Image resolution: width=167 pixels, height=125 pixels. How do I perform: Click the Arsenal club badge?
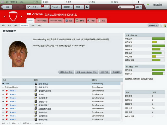coord(13,16)
